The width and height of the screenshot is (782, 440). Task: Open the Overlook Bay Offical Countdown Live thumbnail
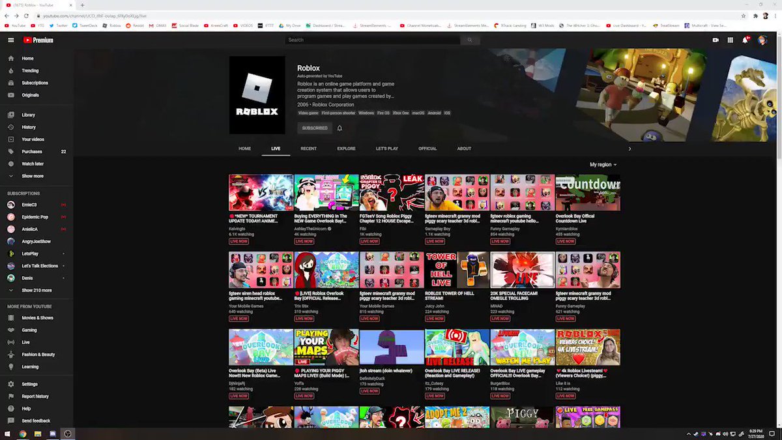(588, 192)
